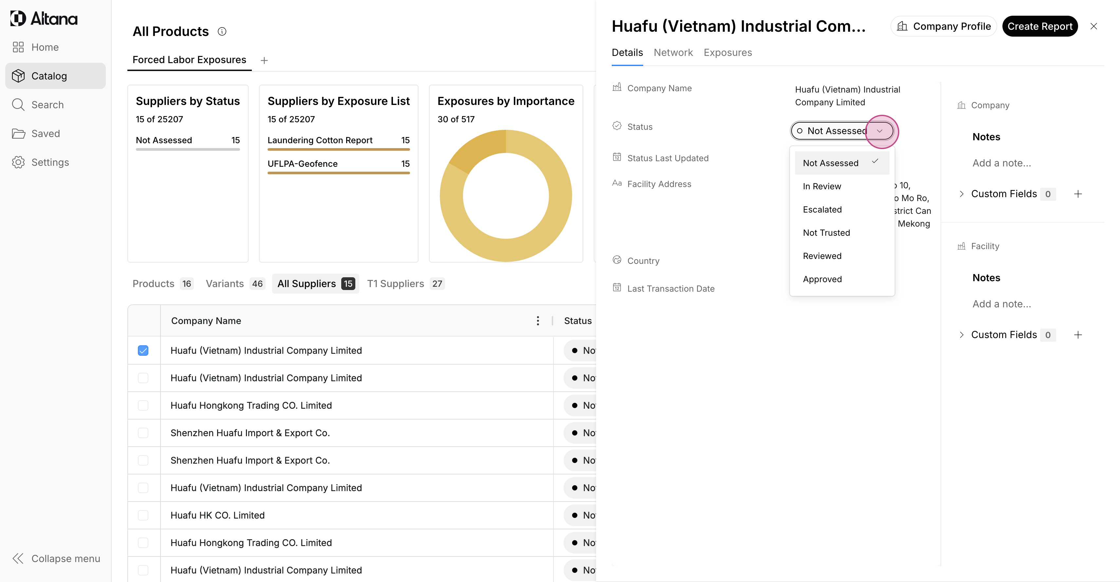Open the Saved folder icon

click(18, 134)
